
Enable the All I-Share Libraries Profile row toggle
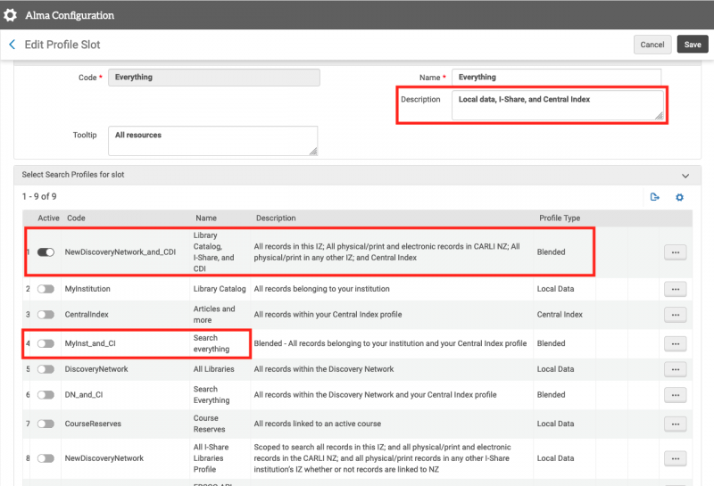tap(46, 458)
